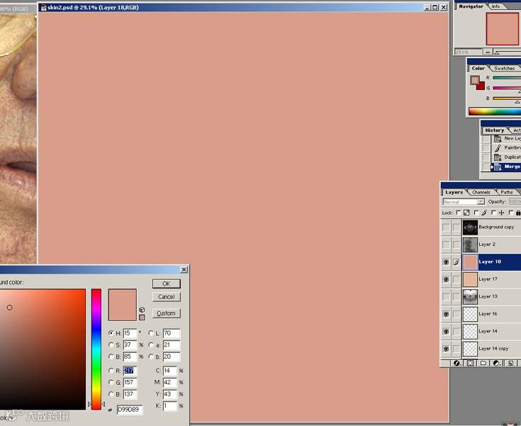Image resolution: width=521 pixels, height=426 pixels.
Task: Click paintbrush indicator beside Layer 18
Action: tap(456, 262)
